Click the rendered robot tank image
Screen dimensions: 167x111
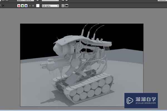pyautogui.click(x=82, y=65)
